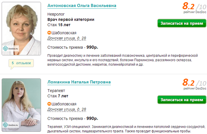Click Невролог specialty label
The image size is (207, 134).
[x=56, y=14]
